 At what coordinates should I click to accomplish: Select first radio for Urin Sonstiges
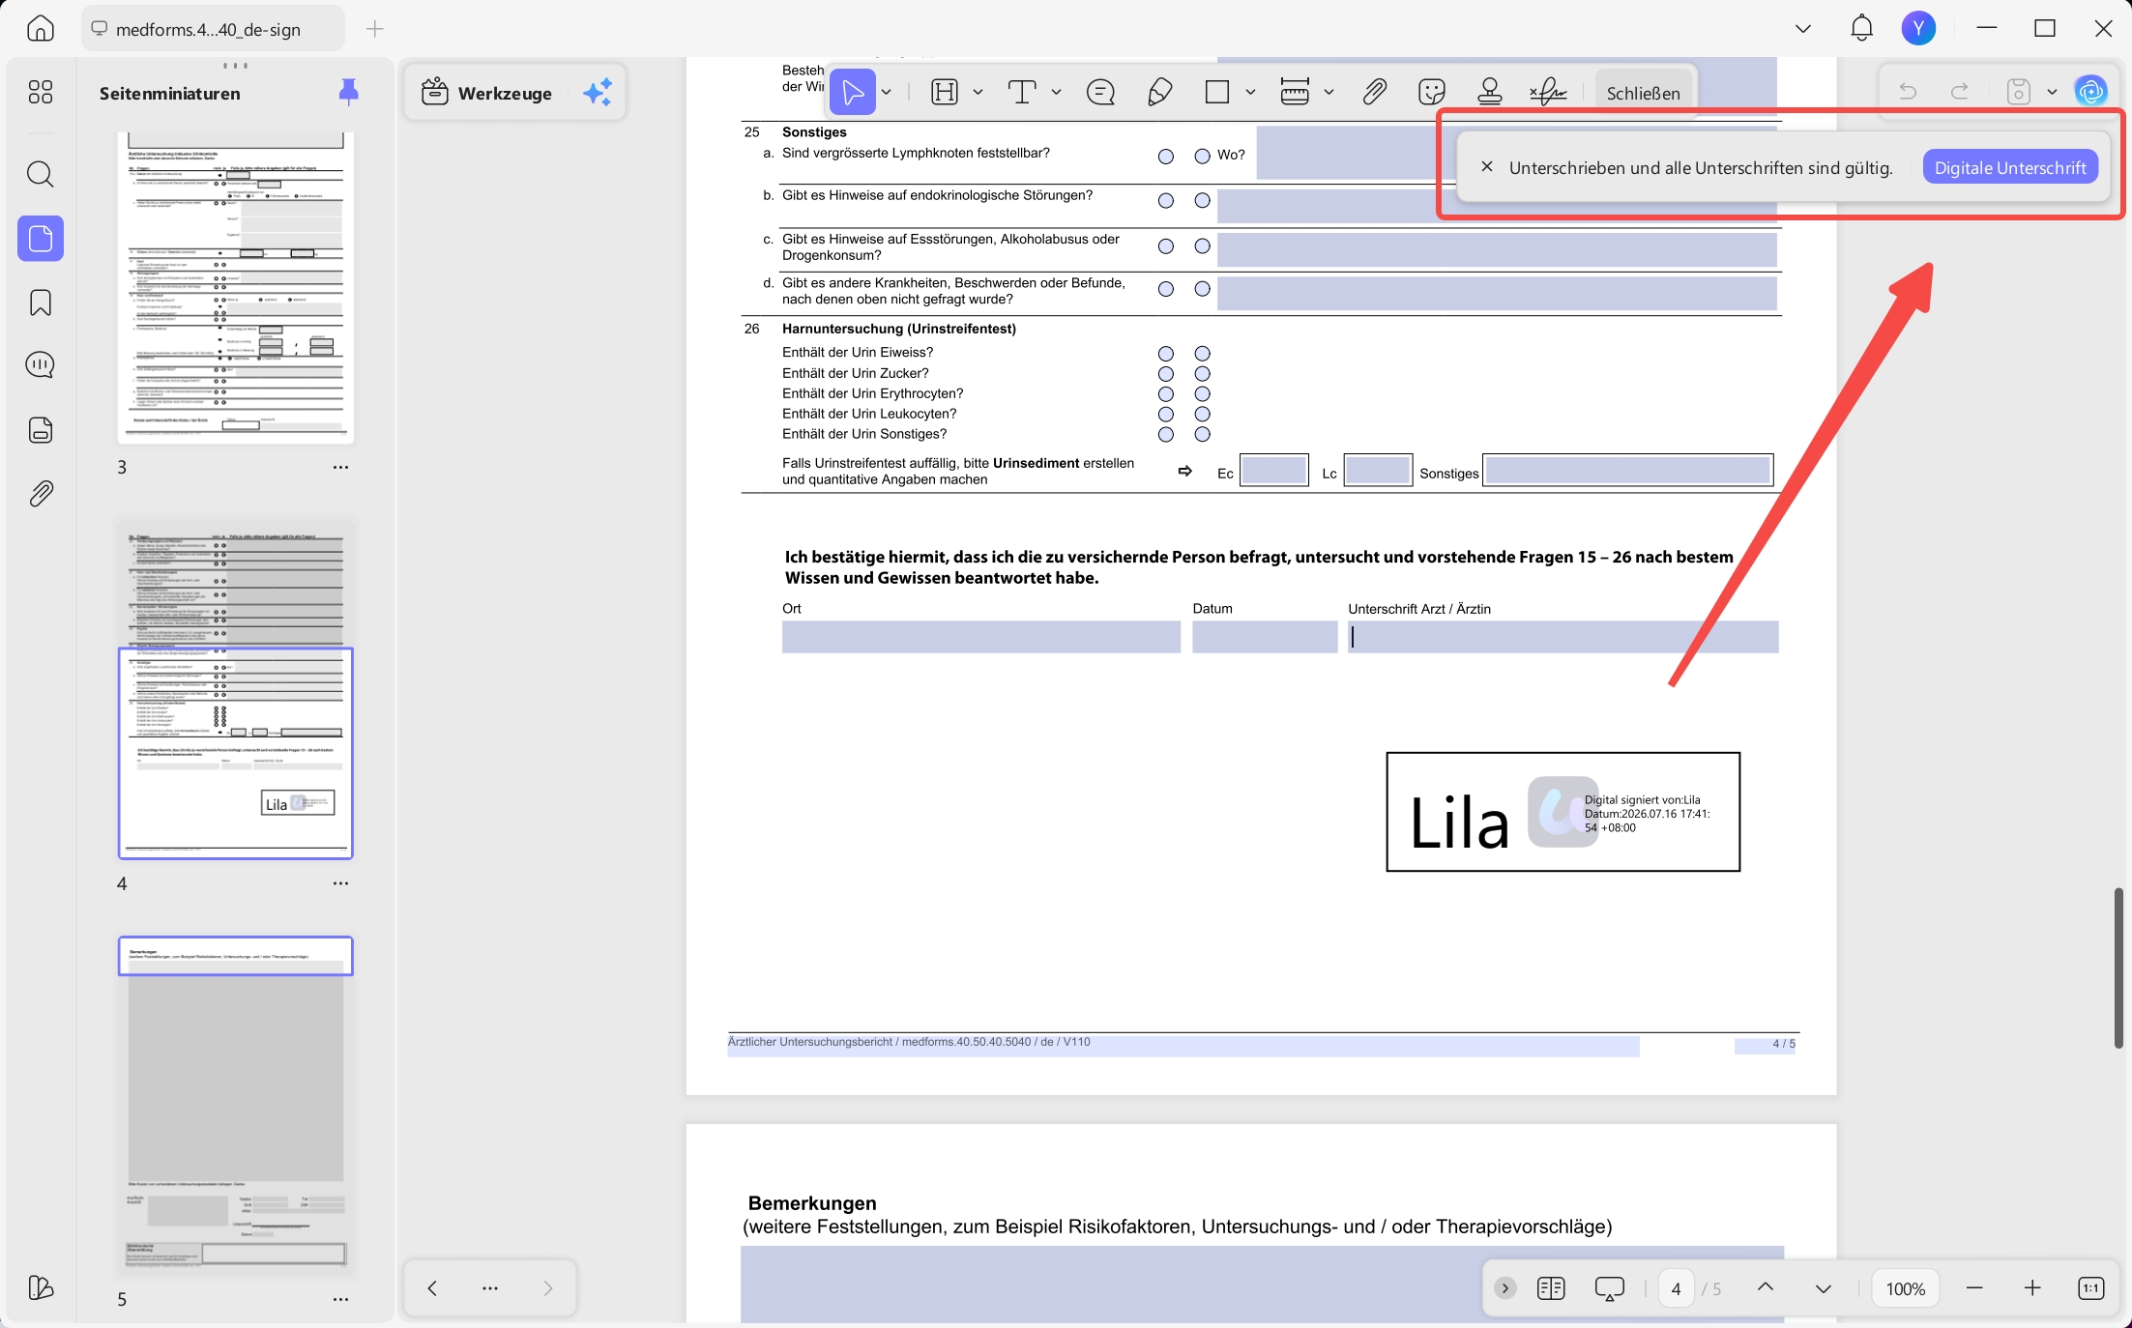click(1166, 435)
